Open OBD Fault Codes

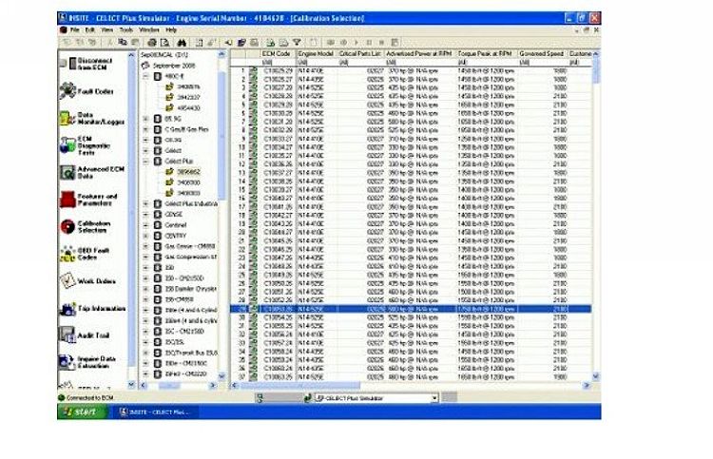(x=85, y=254)
